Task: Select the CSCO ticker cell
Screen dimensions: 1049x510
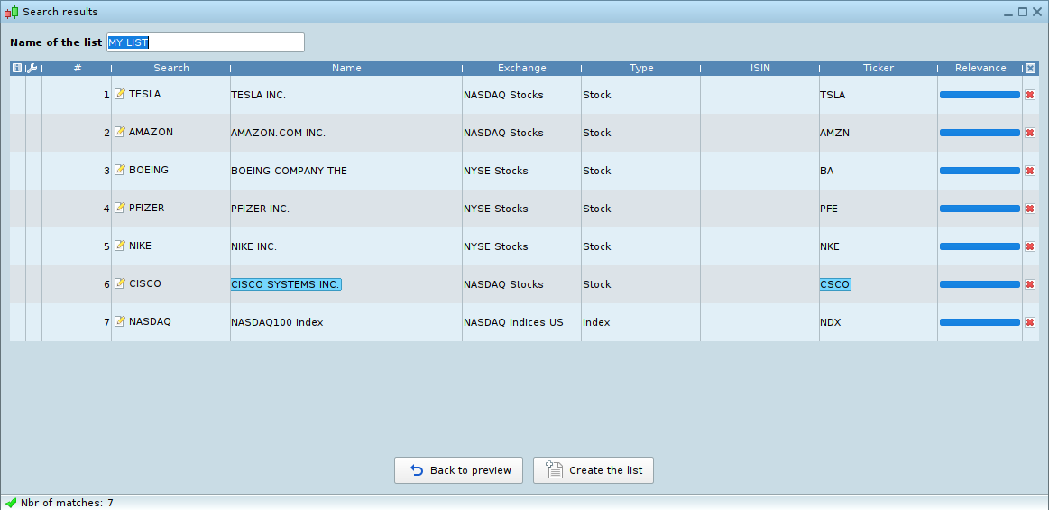Action: (835, 284)
